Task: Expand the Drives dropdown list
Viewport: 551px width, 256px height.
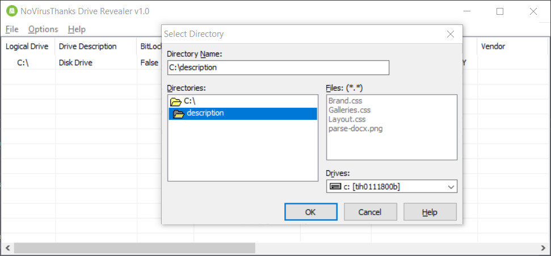Action: (451, 187)
